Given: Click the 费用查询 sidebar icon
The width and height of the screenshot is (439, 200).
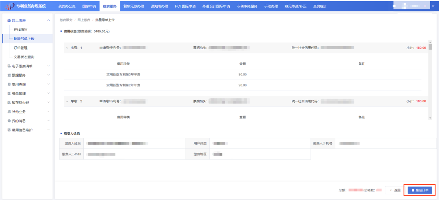Looking at the screenshot, I should tap(9, 84).
